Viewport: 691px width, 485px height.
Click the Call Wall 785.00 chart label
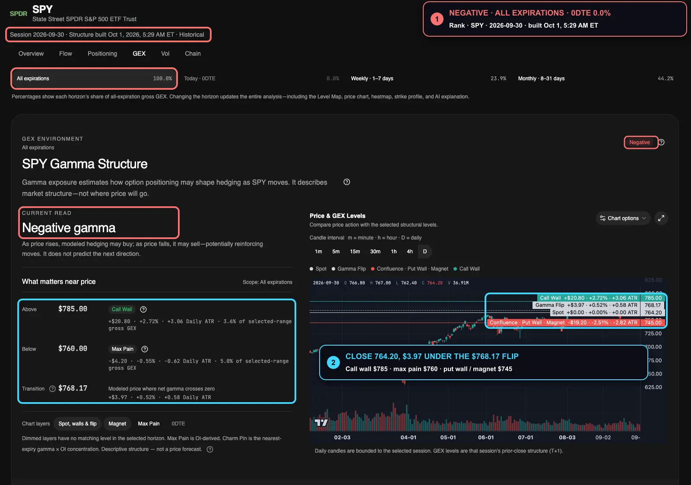[601, 298]
